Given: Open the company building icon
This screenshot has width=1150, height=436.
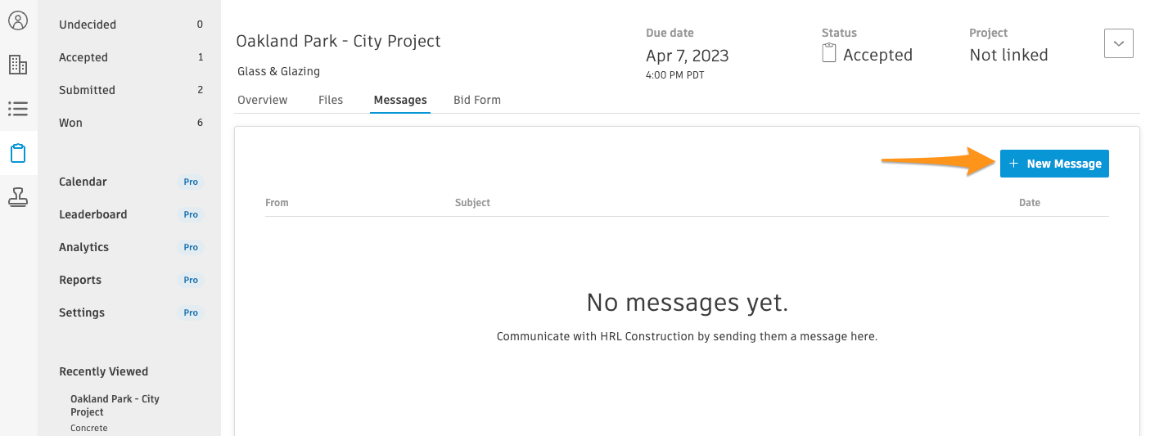Looking at the screenshot, I should click(18, 65).
